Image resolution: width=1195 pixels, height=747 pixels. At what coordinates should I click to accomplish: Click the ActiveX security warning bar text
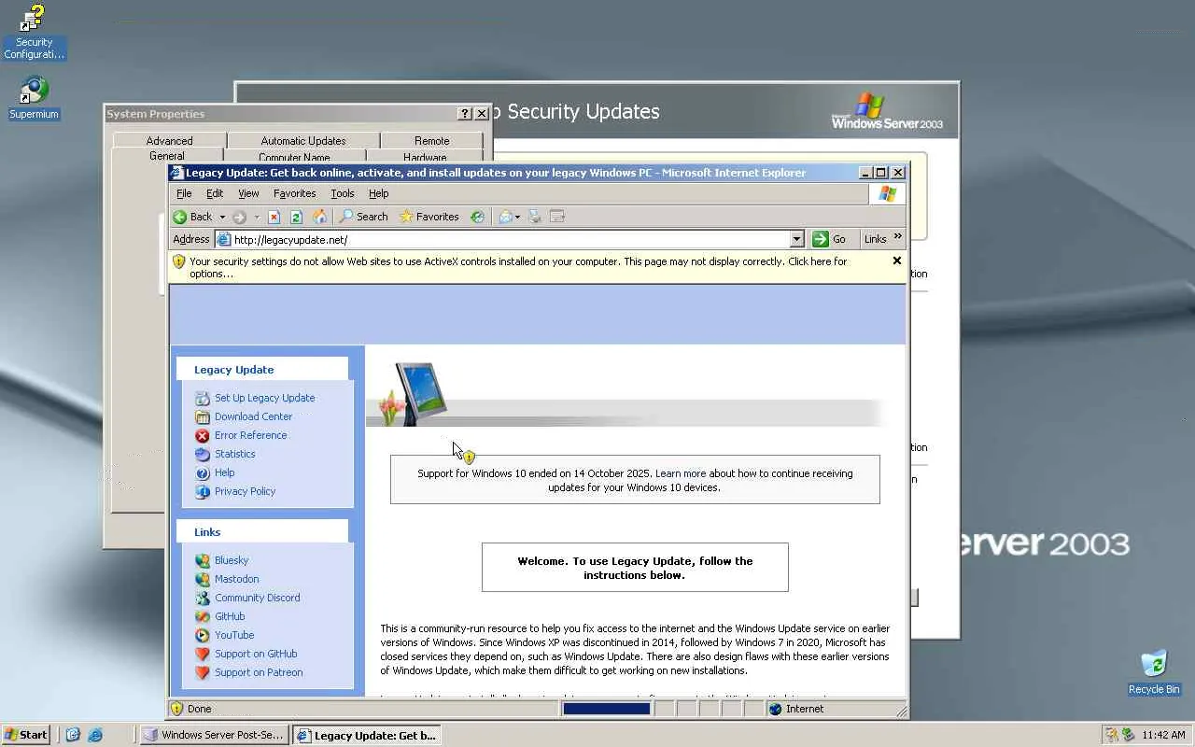click(518, 268)
